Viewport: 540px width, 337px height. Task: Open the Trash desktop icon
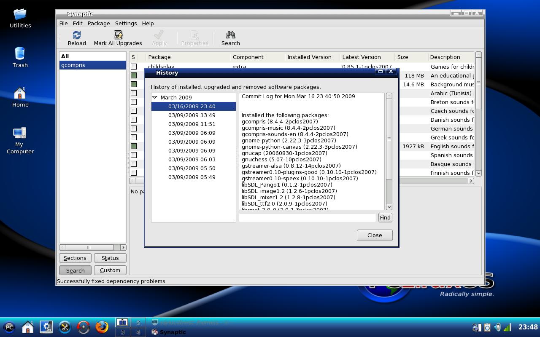point(20,53)
